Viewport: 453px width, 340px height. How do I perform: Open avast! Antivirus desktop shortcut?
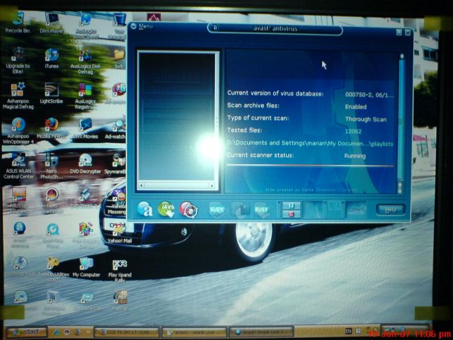pyautogui.click(x=20, y=234)
